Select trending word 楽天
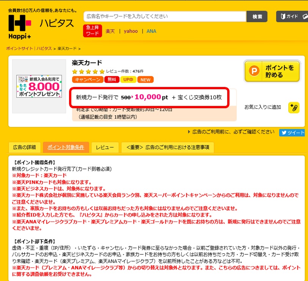 coord(110,31)
